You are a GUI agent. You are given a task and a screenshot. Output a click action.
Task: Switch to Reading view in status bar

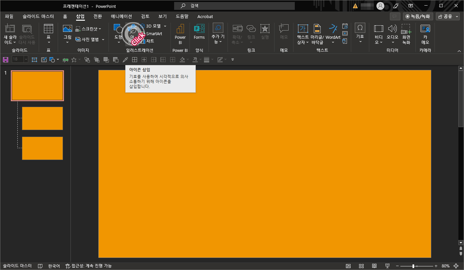tap(374, 266)
